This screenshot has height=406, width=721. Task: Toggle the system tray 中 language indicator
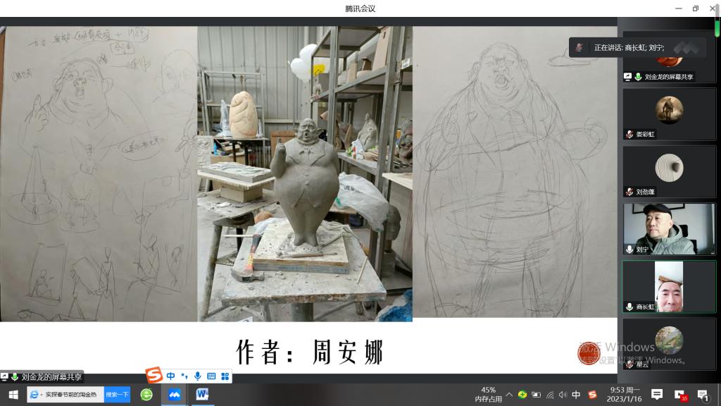(x=576, y=395)
